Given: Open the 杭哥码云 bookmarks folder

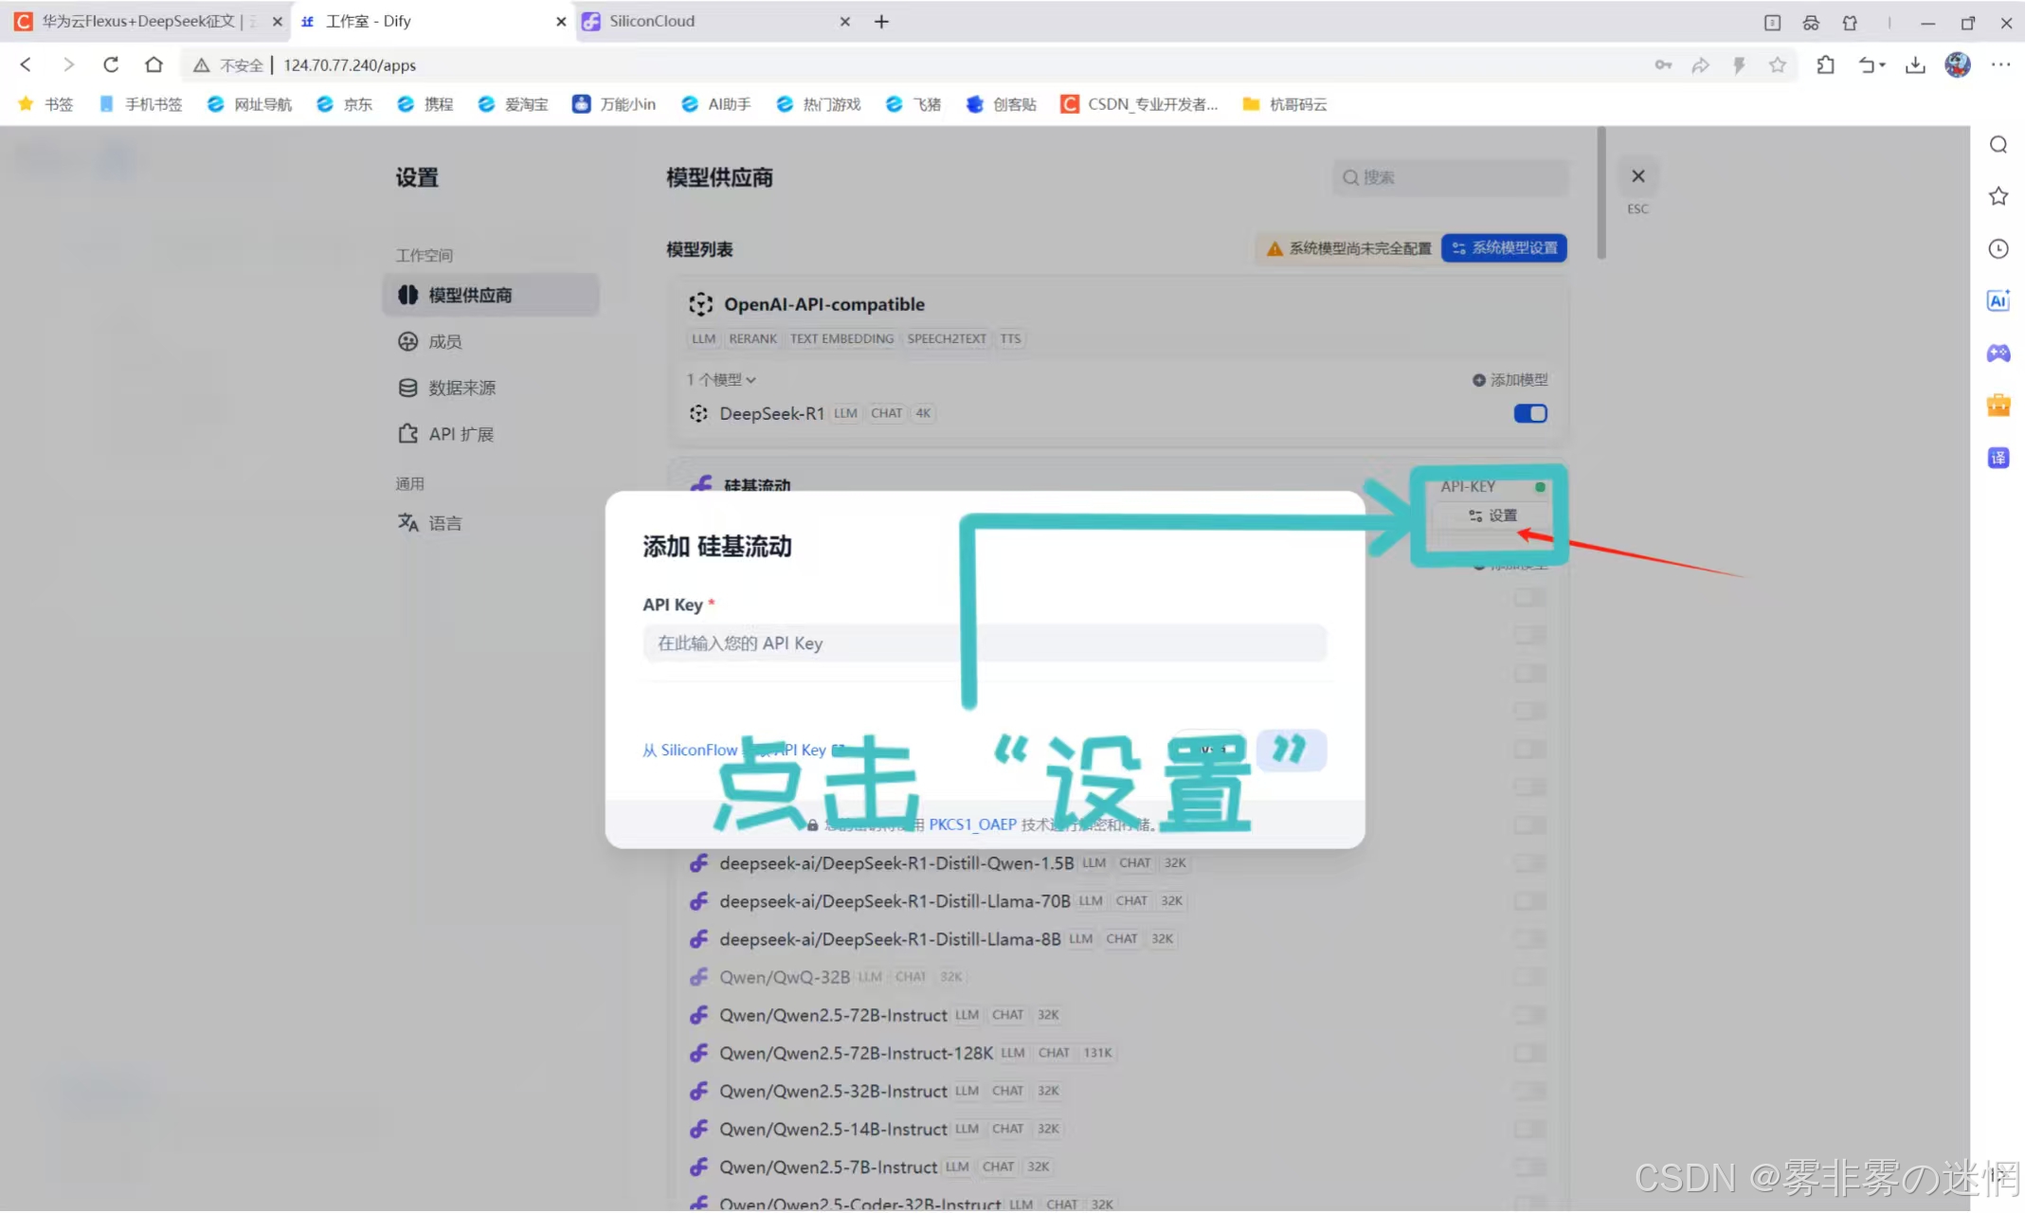Looking at the screenshot, I should click(1285, 104).
